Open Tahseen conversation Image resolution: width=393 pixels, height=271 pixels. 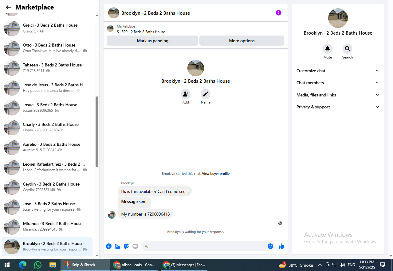point(47,68)
